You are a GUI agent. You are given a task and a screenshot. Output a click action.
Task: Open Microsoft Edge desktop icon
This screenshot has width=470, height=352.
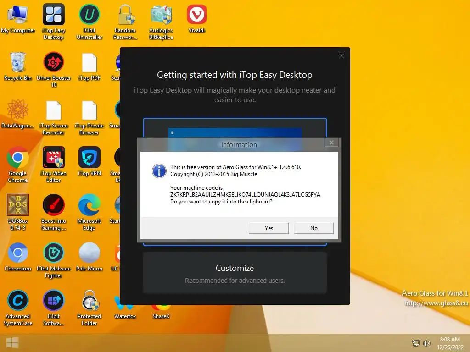(x=90, y=212)
